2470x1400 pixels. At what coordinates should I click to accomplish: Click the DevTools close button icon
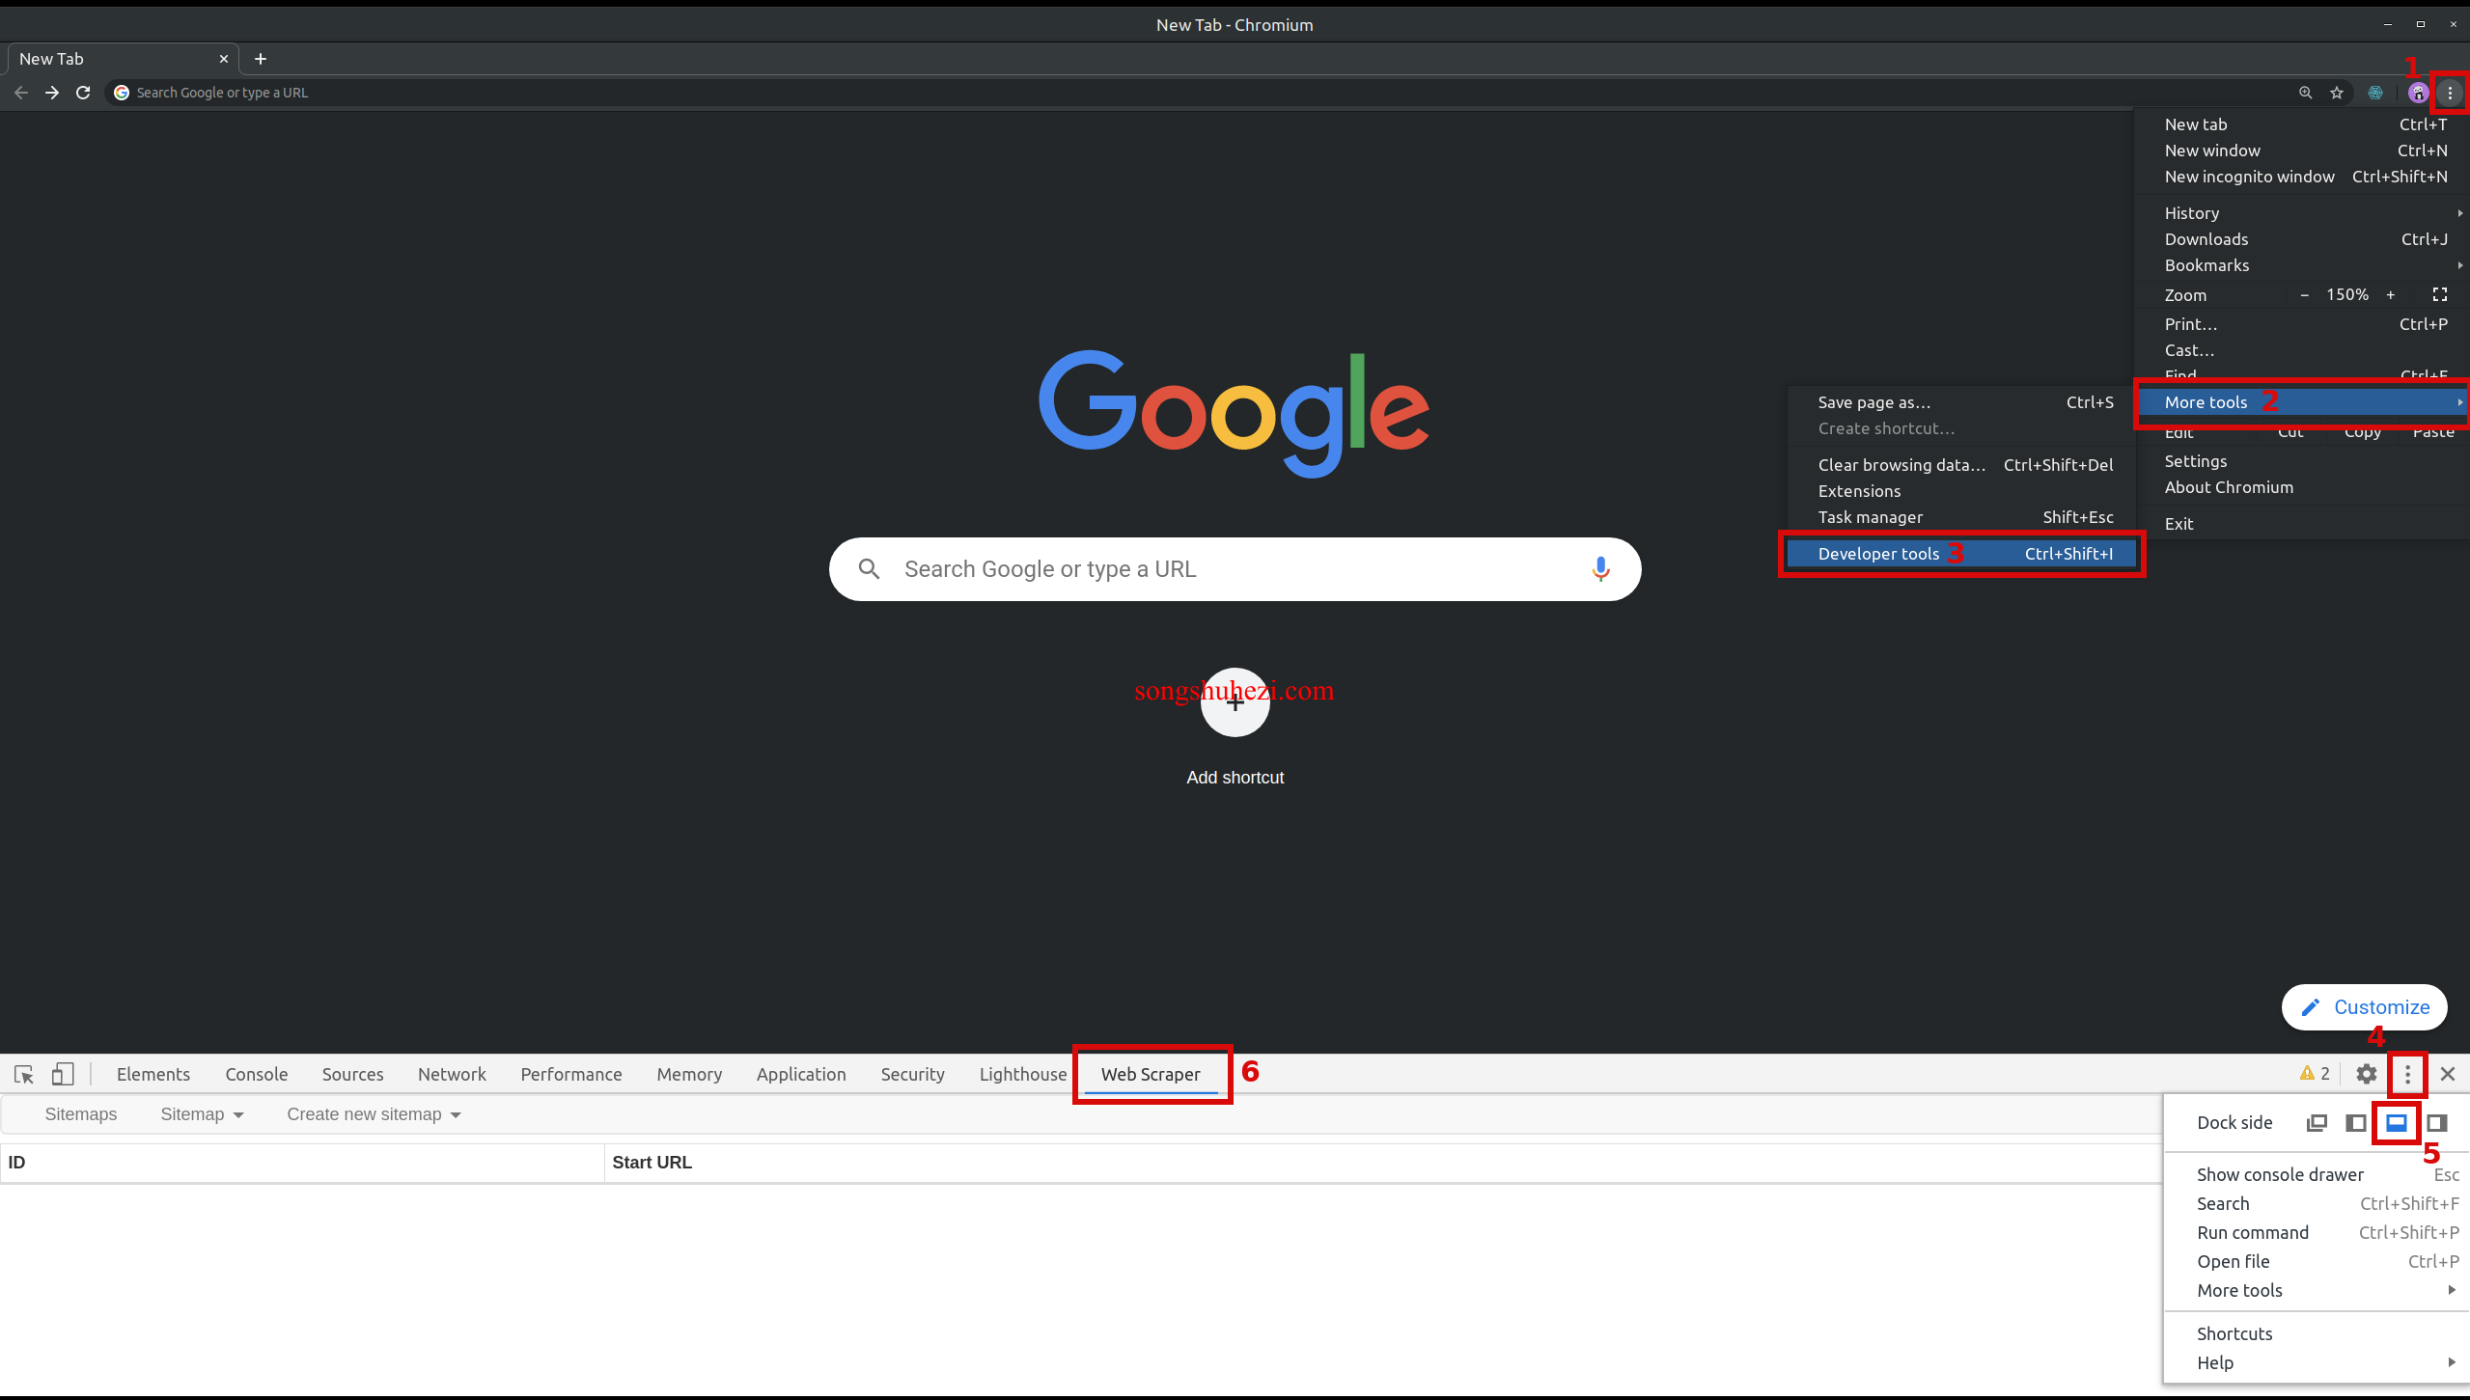click(2446, 1073)
